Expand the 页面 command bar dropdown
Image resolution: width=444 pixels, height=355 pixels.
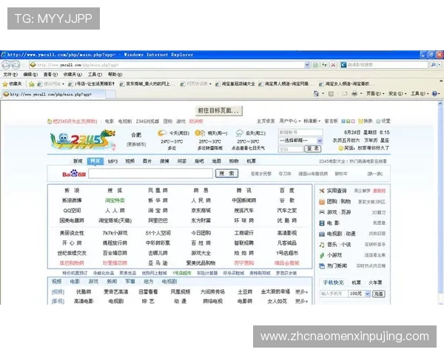coord(375,94)
